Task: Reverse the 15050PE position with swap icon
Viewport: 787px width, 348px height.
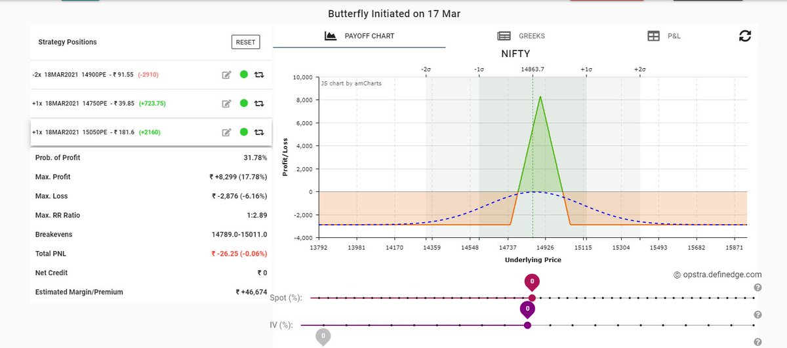Action: click(x=259, y=132)
